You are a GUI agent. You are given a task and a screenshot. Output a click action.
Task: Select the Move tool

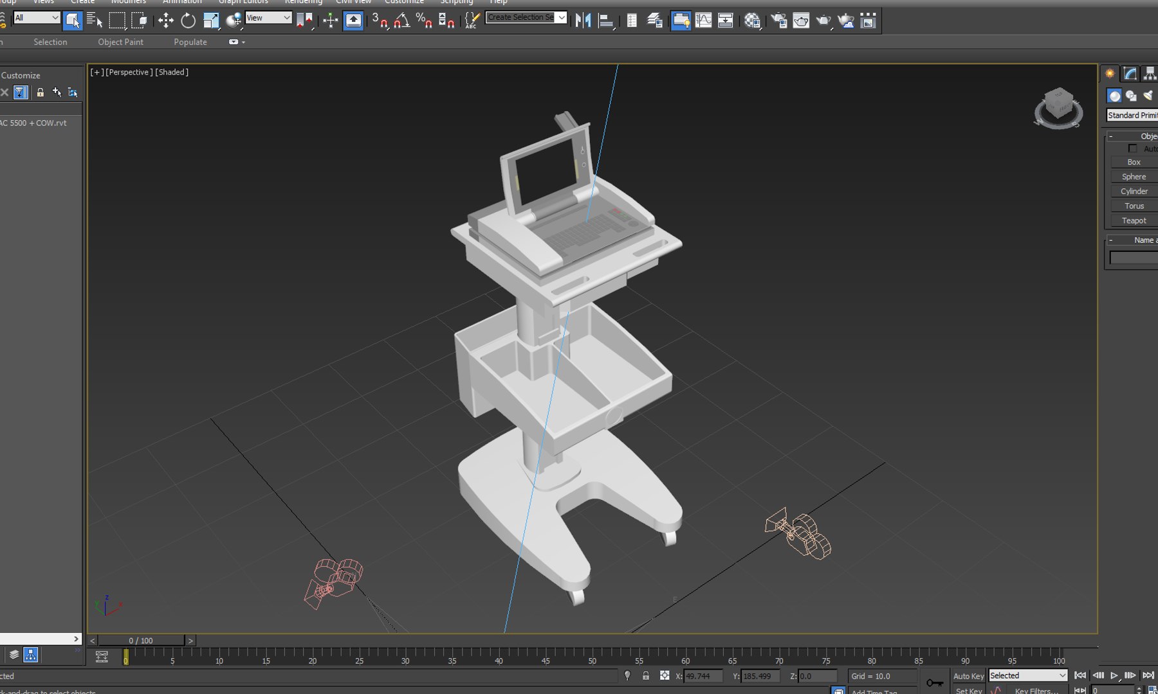[166, 21]
